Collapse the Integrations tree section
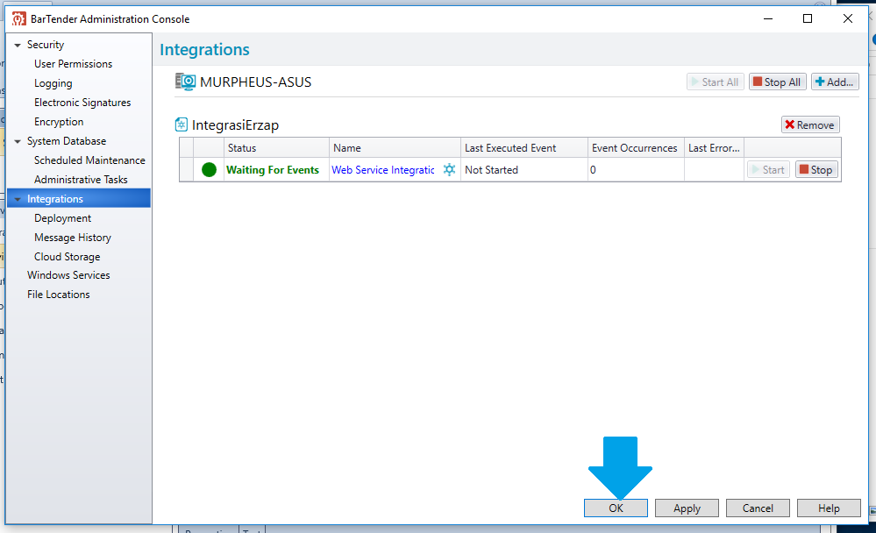Screen dimensions: 876x533 point(18,199)
